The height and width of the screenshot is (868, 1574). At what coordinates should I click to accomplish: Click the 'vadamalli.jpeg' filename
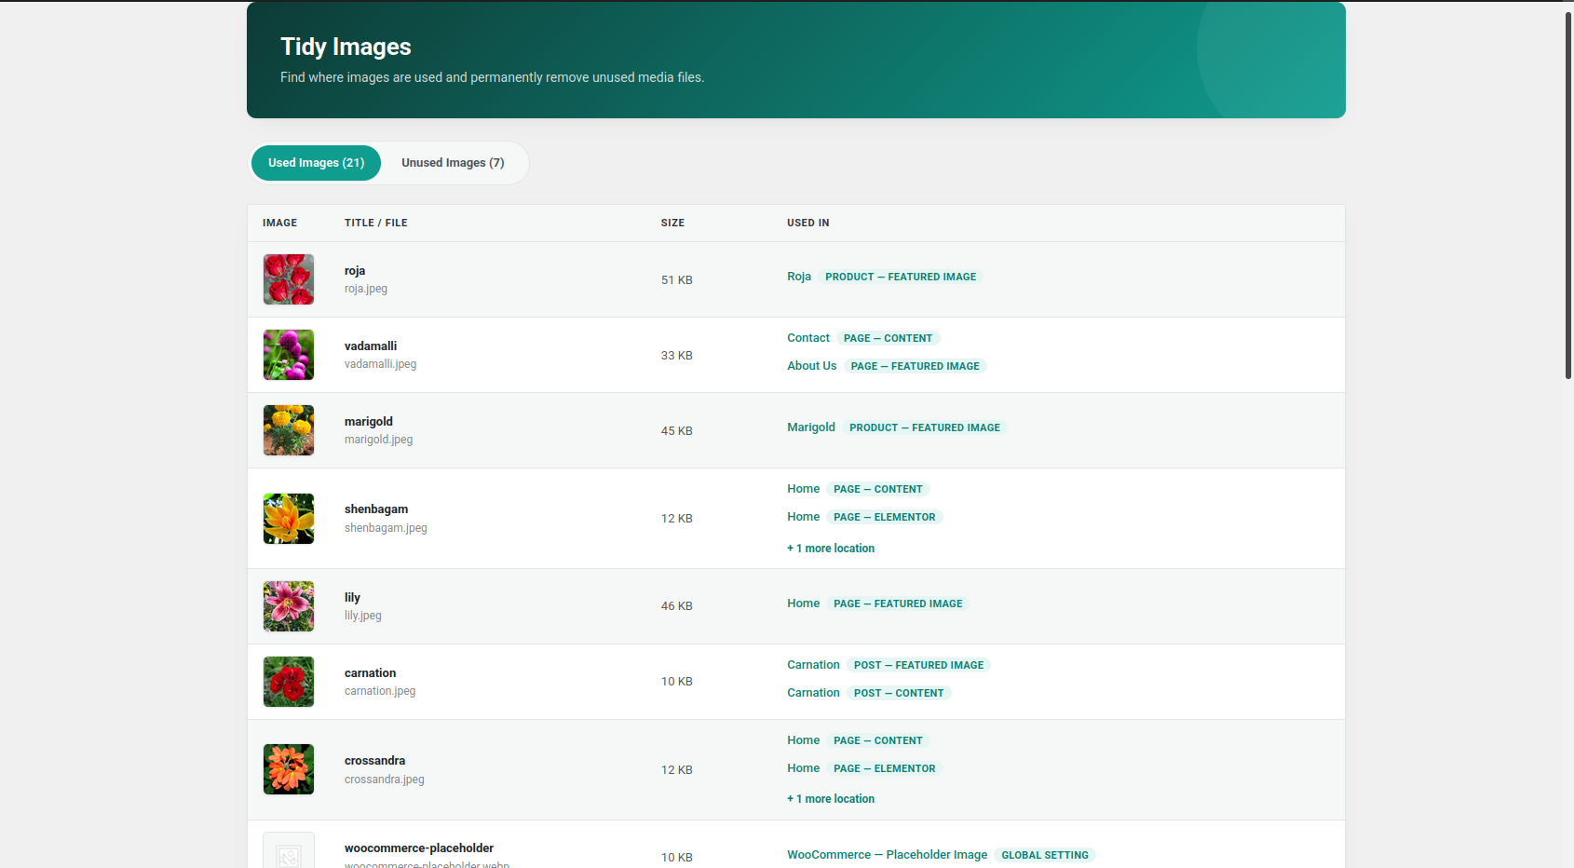point(380,364)
